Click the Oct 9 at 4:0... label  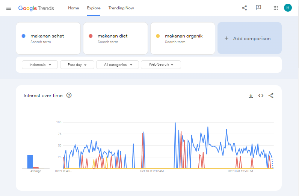(63, 171)
